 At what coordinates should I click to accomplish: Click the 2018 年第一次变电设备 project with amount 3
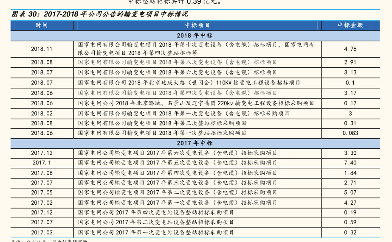click(x=183, y=113)
